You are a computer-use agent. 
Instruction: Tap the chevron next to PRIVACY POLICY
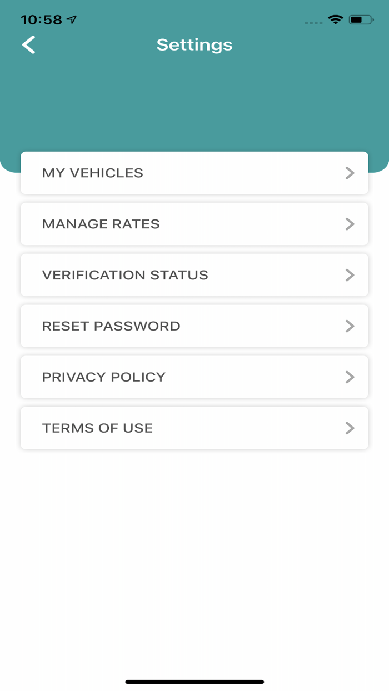350,377
